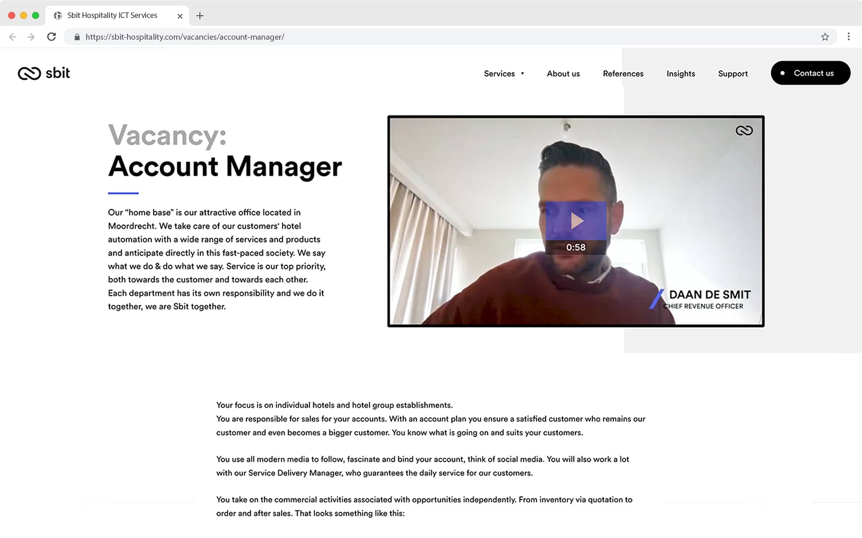Click the 'Vacancy:' heading text

point(167,135)
